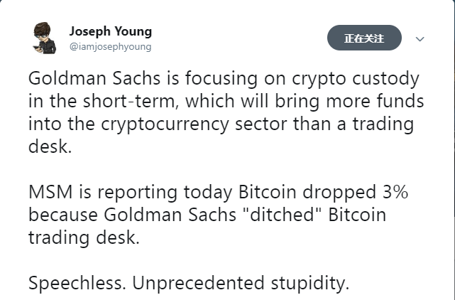
Task: Click the word 'short-term' in the tweet
Action: coord(131,102)
